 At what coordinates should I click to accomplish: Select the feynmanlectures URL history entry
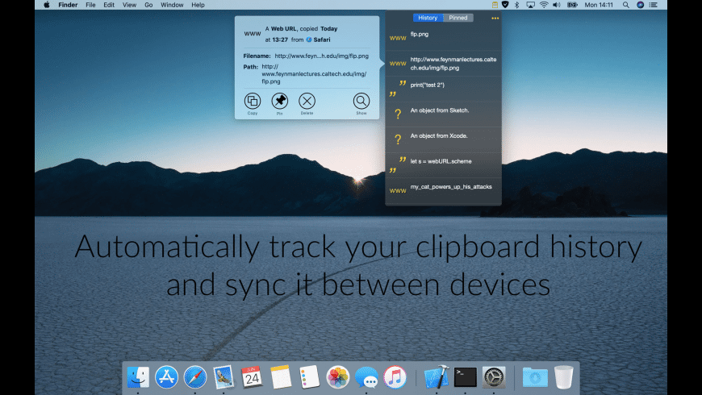click(443, 64)
